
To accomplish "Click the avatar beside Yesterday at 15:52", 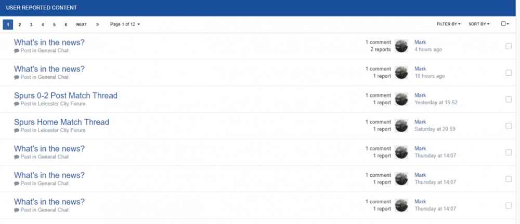I will point(401,99).
